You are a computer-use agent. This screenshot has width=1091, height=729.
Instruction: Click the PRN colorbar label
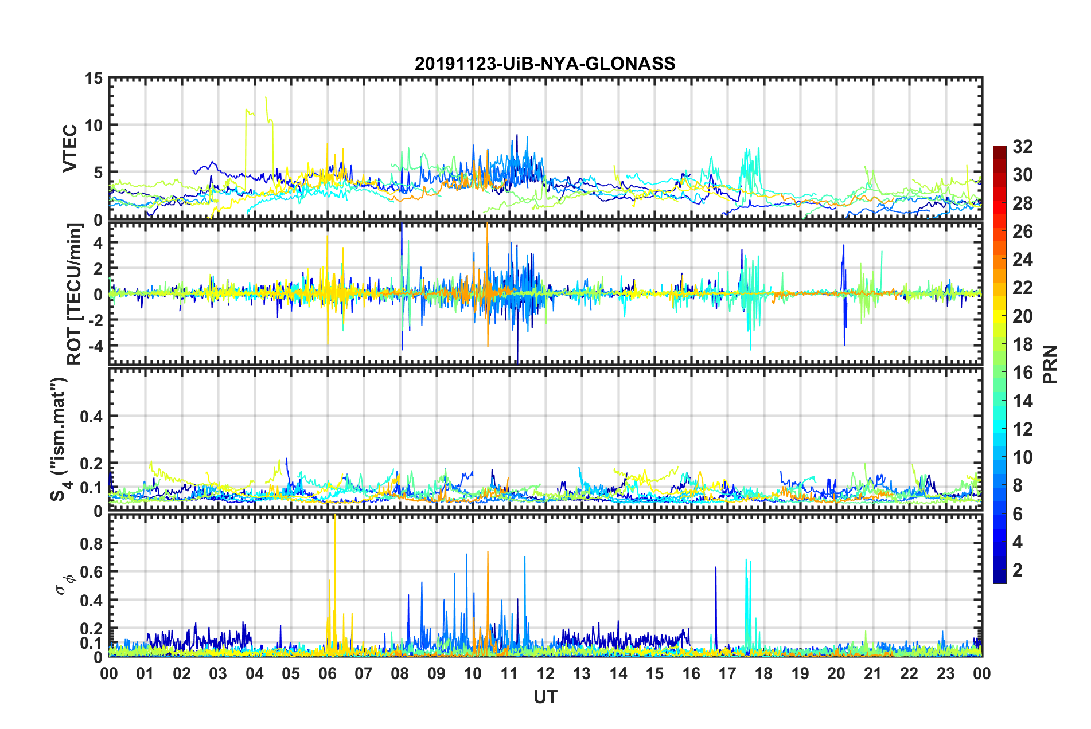(1051, 364)
